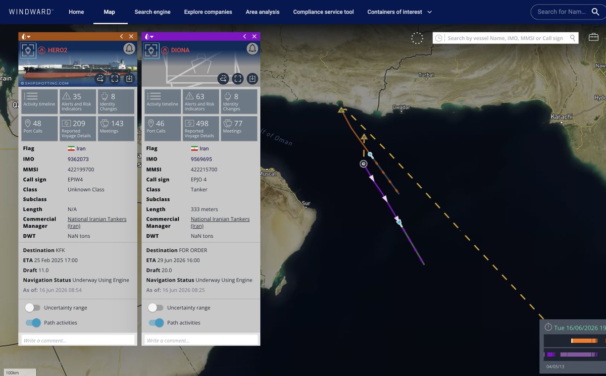Click DIONA fullscreen frame icon
The image size is (606, 376).
tap(238, 79)
